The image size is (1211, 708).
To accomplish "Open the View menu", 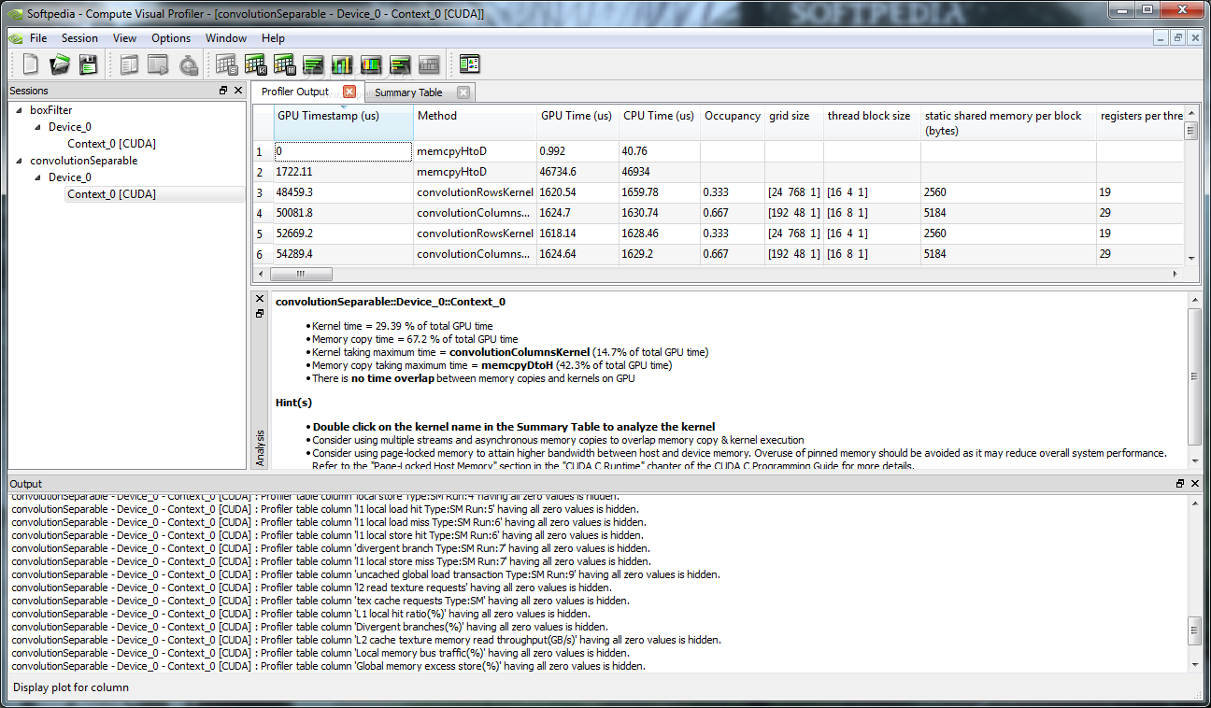I will click(124, 38).
